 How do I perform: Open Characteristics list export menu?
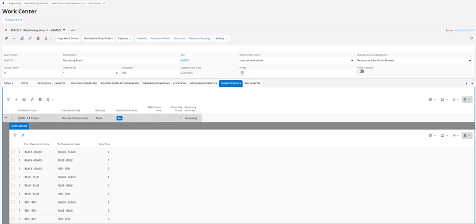click(x=444, y=99)
